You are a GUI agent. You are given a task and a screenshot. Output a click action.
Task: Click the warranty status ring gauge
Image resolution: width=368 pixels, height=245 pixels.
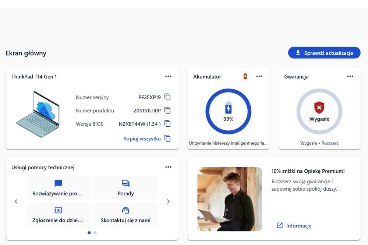[319, 111]
